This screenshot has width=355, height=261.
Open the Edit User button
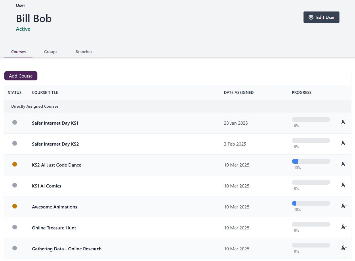tap(321, 17)
